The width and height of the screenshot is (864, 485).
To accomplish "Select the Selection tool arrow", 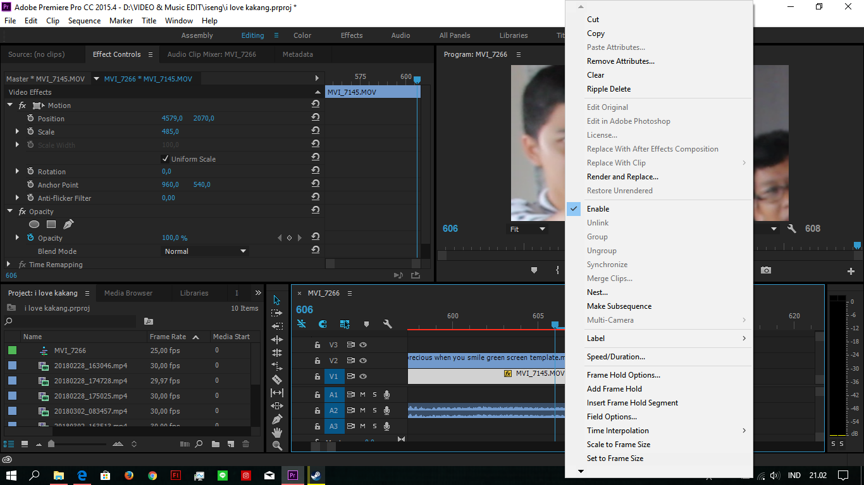I will (x=276, y=300).
